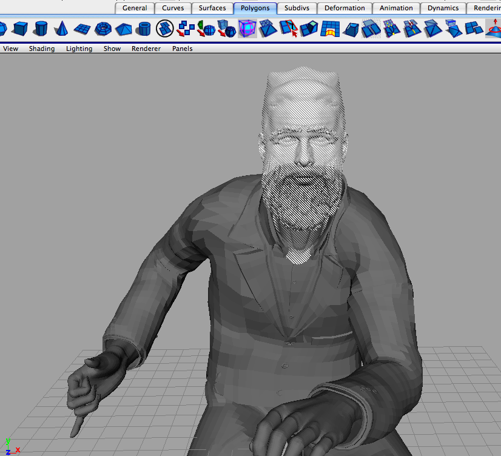Click the polygon plane grid icon
501x456 pixels.
(x=82, y=29)
